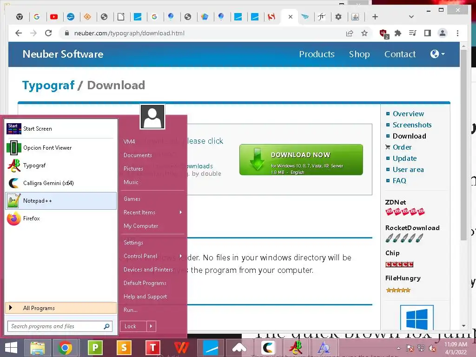476x357 pixels.
Task: Open the Chrome profile avatar
Action: [x=443, y=33]
